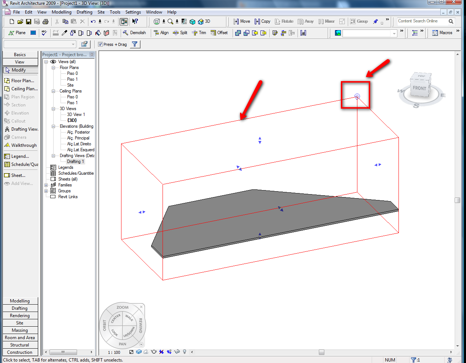This screenshot has height=363, width=466.
Task: Click the New file icon
Action: pos(12,22)
